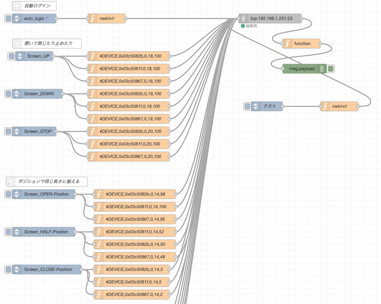This screenshot has width=381, height=304.
Task: Select the Screen_STOP node
Action: [x=38, y=131]
